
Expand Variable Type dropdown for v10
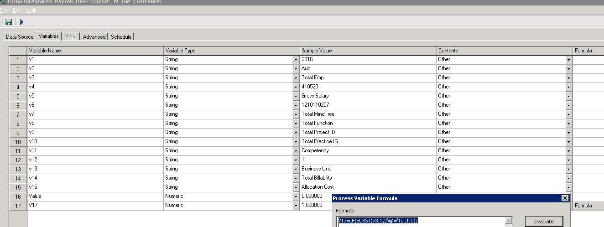tap(296, 142)
